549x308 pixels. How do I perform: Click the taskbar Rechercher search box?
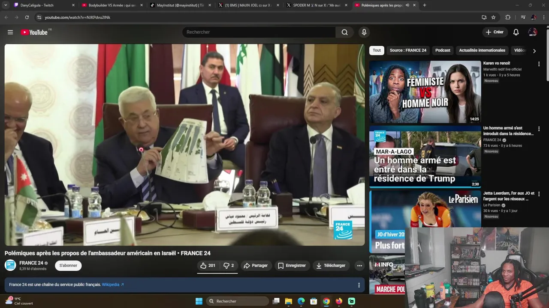tap(237, 301)
